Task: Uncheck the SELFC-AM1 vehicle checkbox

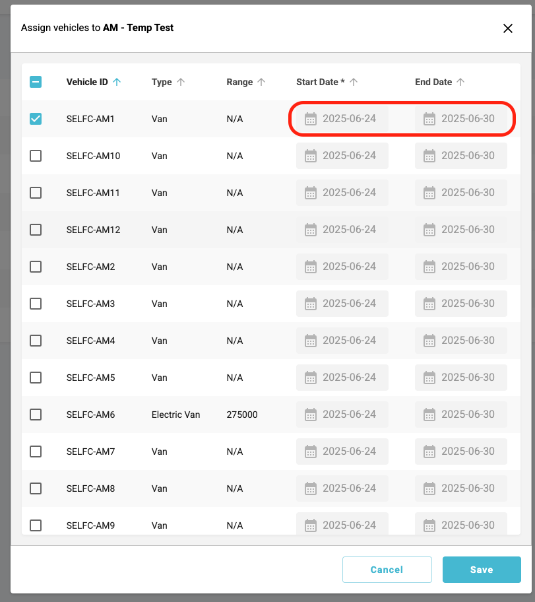Action: pyautogui.click(x=36, y=119)
